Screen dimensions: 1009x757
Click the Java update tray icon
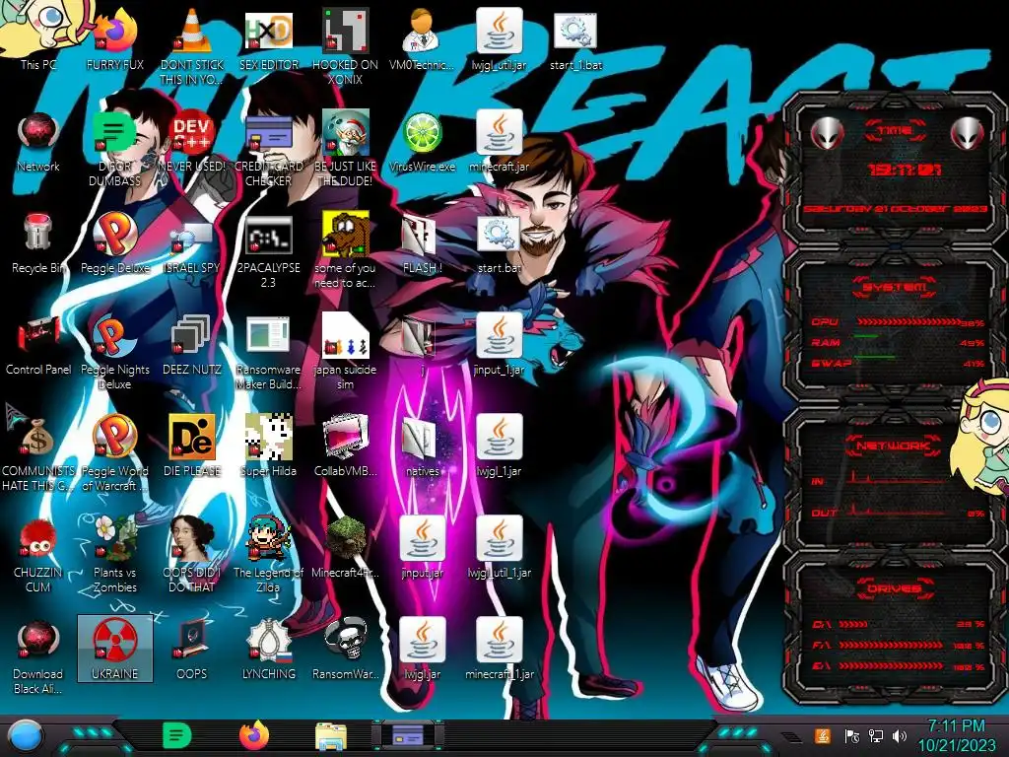(x=823, y=735)
